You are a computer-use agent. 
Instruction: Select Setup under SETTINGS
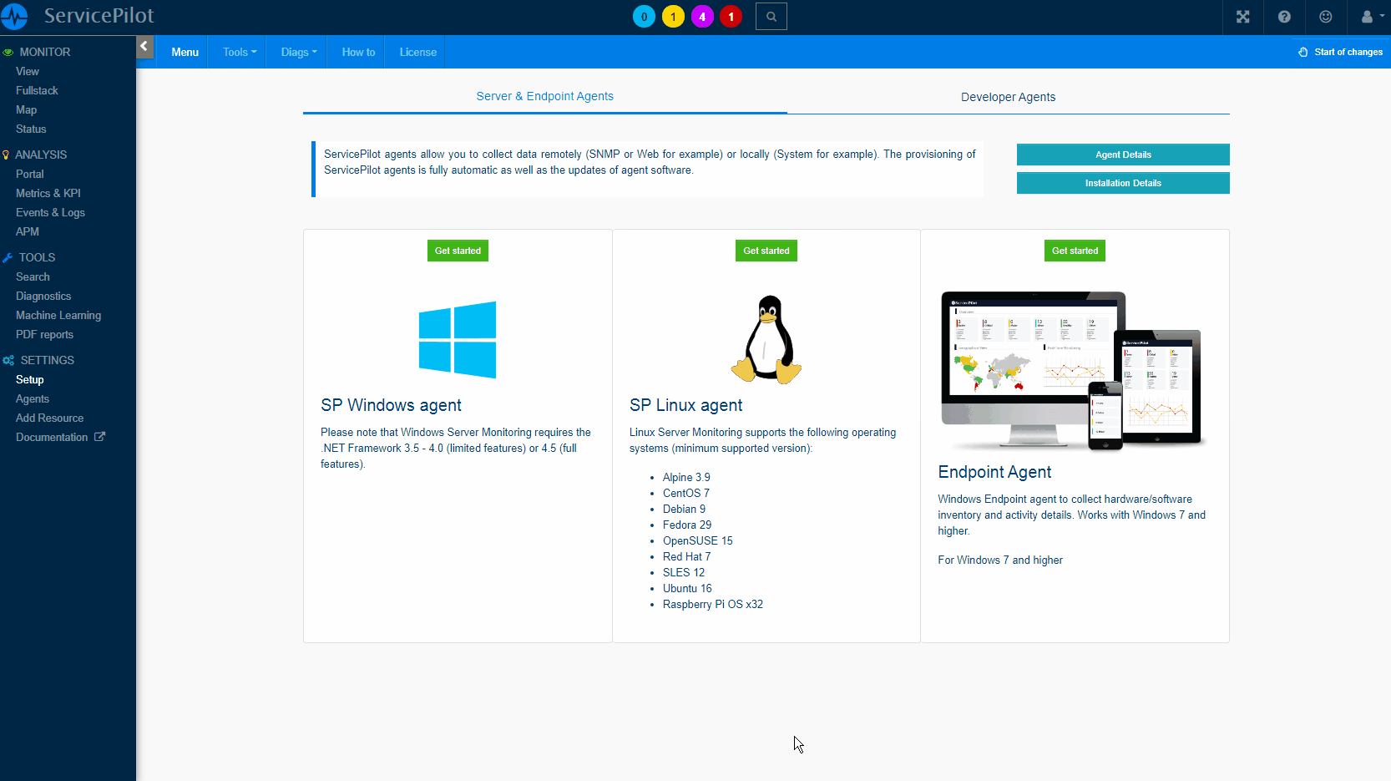pos(29,379)
